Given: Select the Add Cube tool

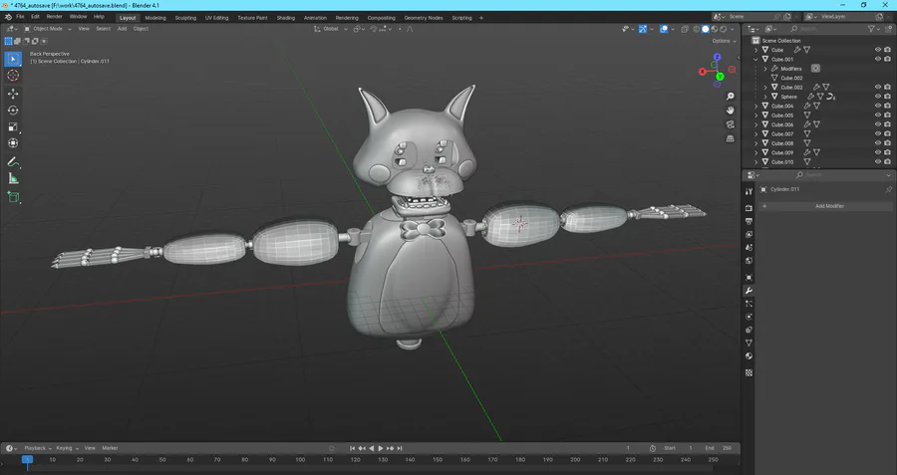Looking at the screenshot, I should 13,198.
